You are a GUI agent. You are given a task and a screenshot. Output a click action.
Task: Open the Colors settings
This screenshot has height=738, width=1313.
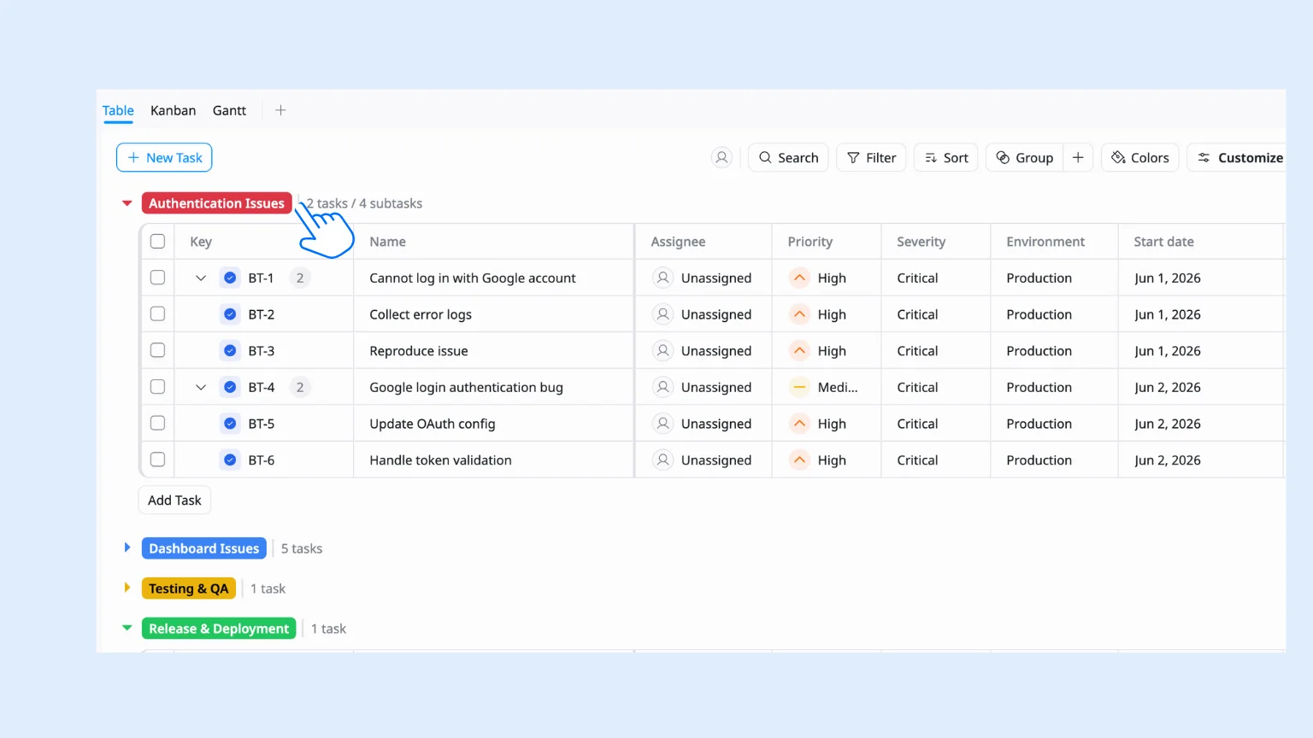click(1140, 157)
